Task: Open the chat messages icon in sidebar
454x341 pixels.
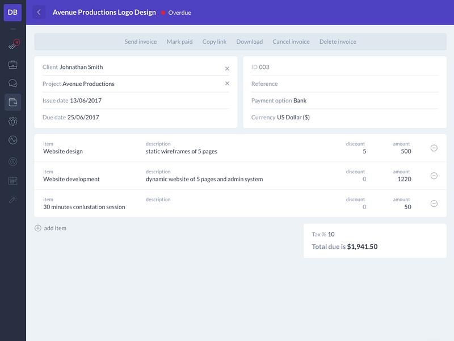Action: (12, 84)
